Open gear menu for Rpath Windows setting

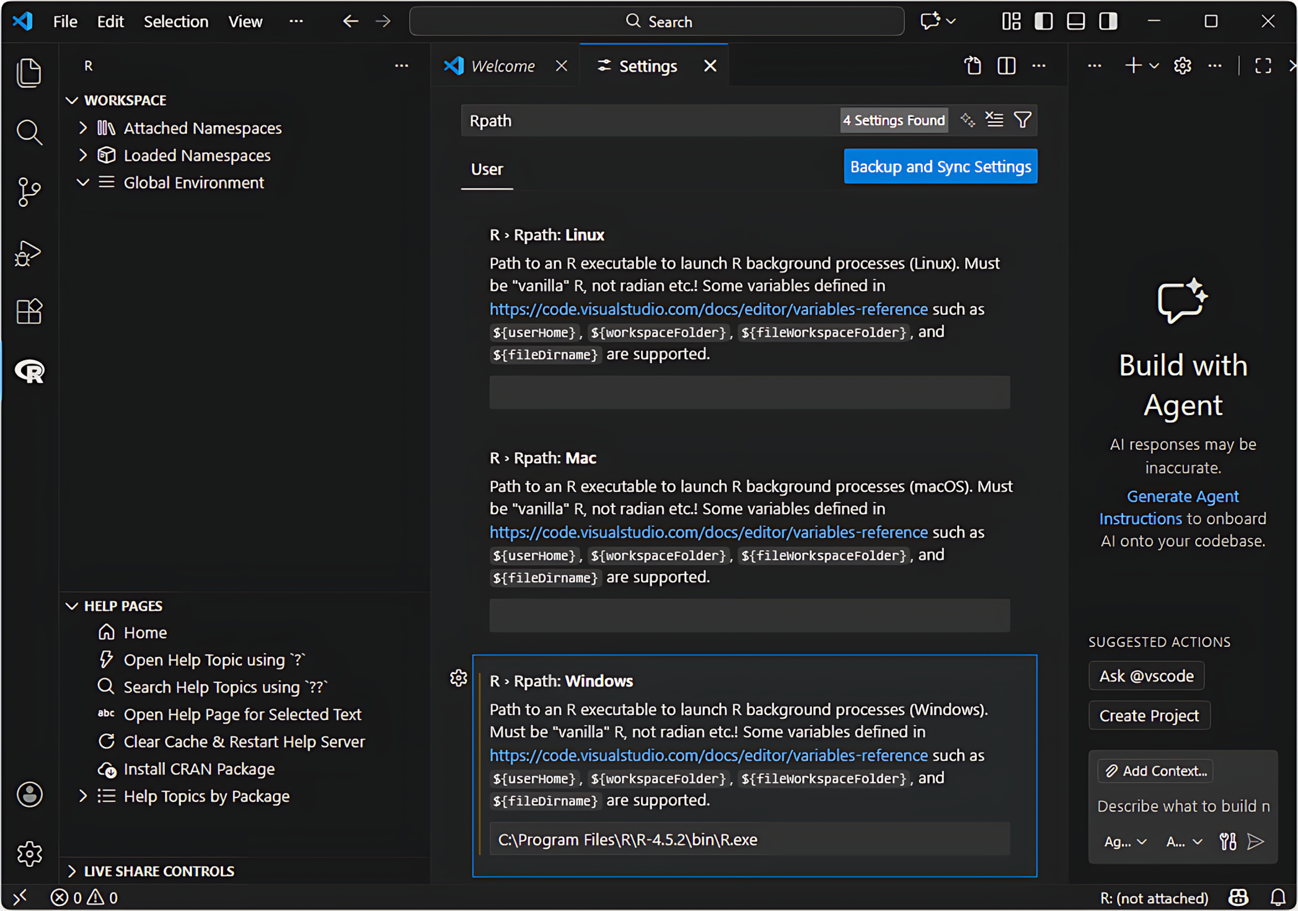tap(459, 679)
